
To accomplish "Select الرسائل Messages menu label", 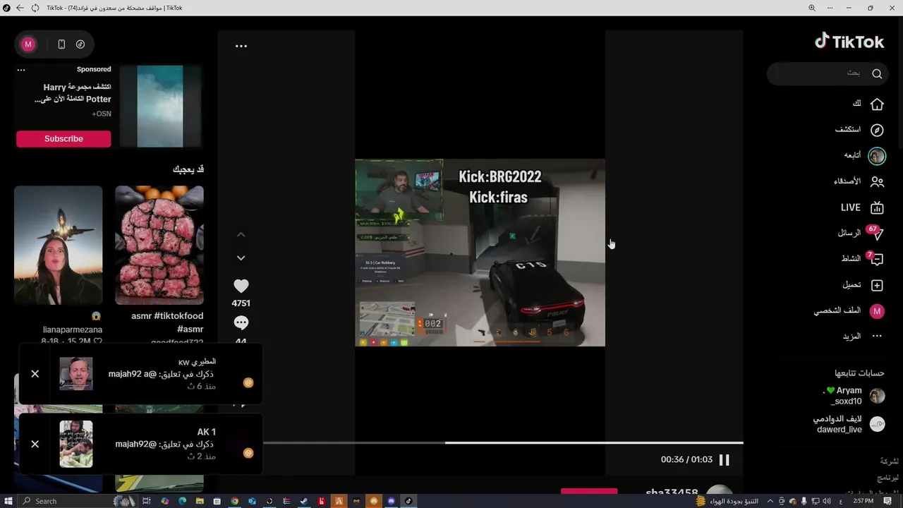I will 849,233.
